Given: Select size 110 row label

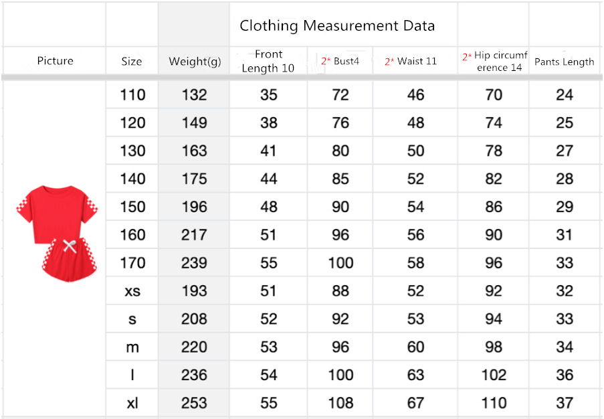Looking at the screenshot, I should pyautogui.click(x=132, y=95).
